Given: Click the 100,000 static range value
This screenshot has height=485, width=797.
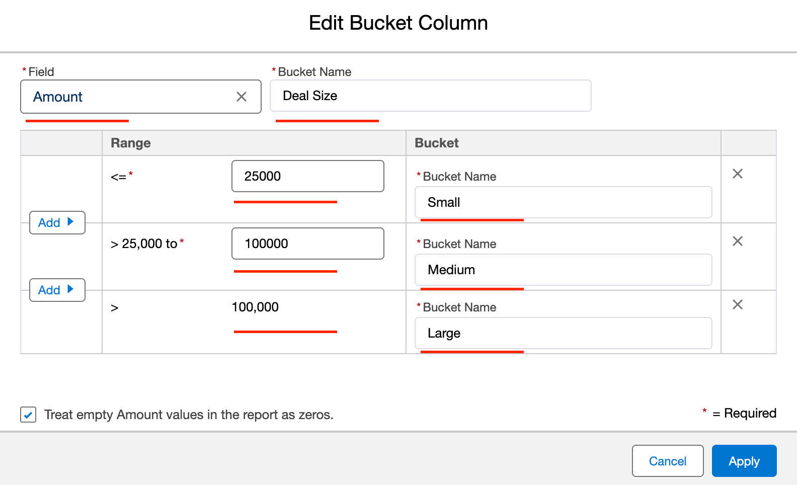Looking at the screenshot, I should pos(255,307).
